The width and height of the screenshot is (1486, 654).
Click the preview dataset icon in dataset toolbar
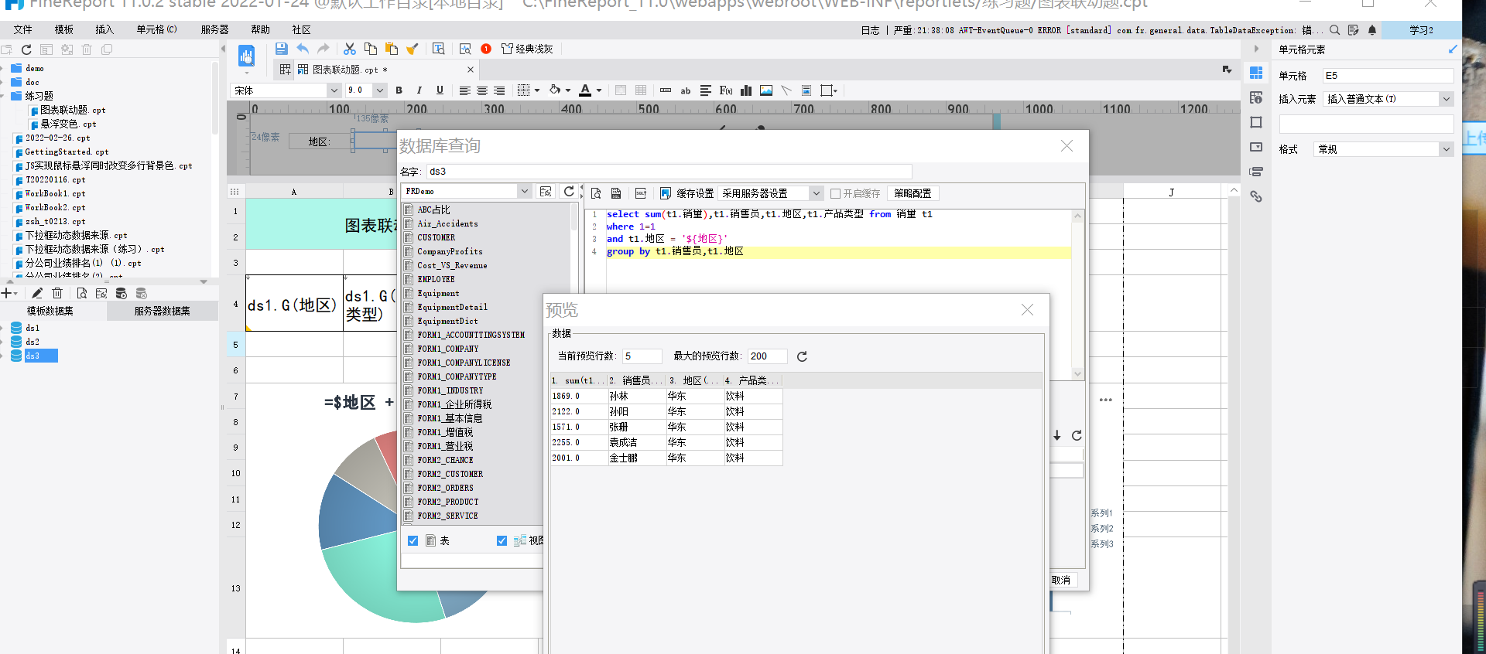[x=81, y=293]
